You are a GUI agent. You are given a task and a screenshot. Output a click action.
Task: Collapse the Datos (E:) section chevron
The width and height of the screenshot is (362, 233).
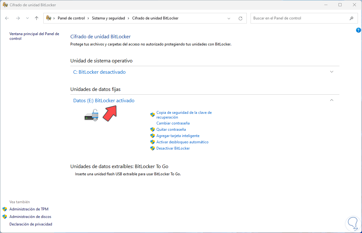[332, 100]
